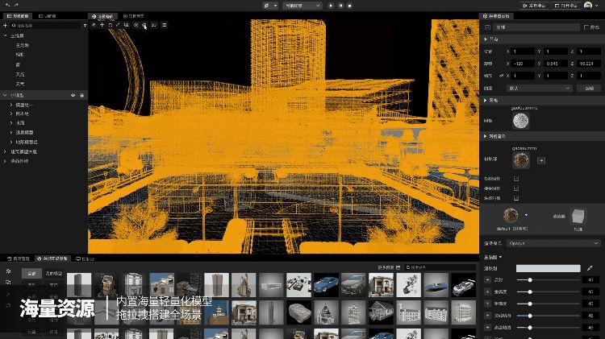Screen dimensions: 605x339
Task: Open the 默认 layer dropdown in inspector
Action: tap(539, 88)
